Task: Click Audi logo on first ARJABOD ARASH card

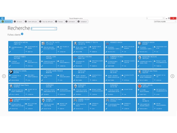Action: 107,43
